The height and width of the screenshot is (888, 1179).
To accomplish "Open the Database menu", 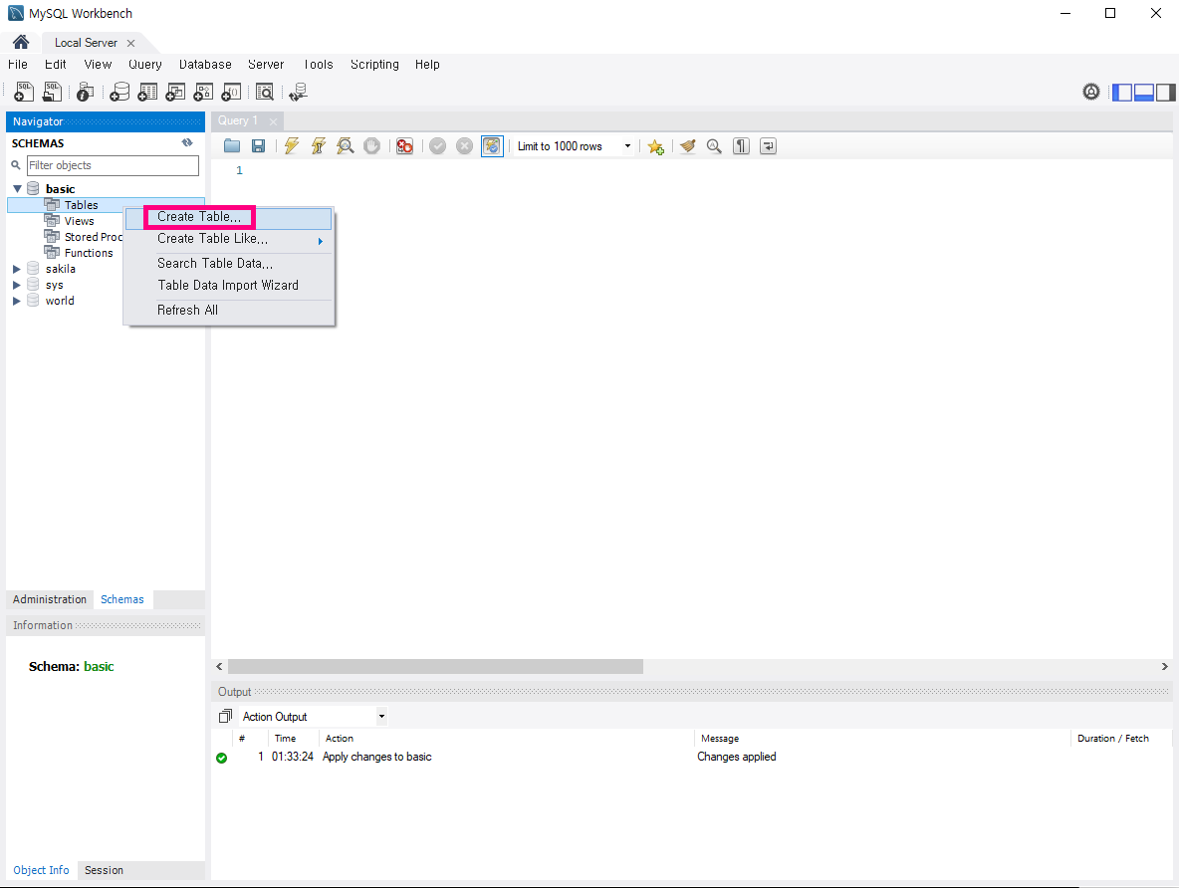I will tap(205, 65).
